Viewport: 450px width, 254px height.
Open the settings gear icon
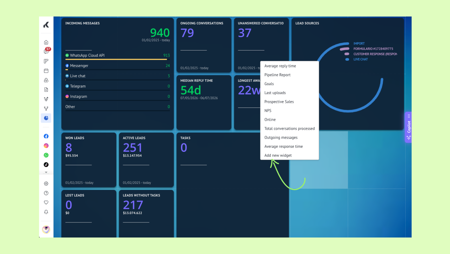click(x=46, y=184)
